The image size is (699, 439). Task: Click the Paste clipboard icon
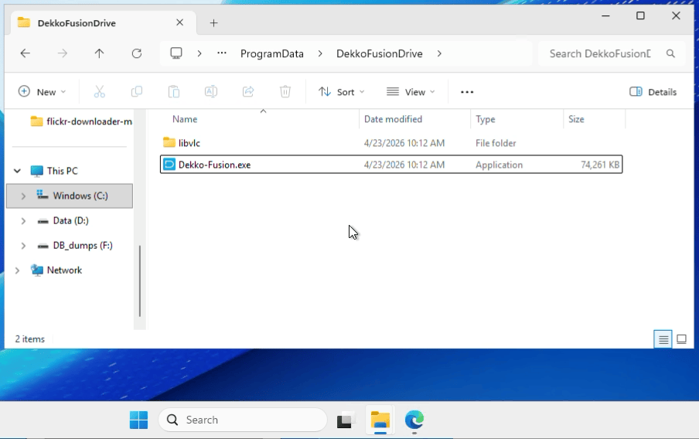(x=174, y=92)
